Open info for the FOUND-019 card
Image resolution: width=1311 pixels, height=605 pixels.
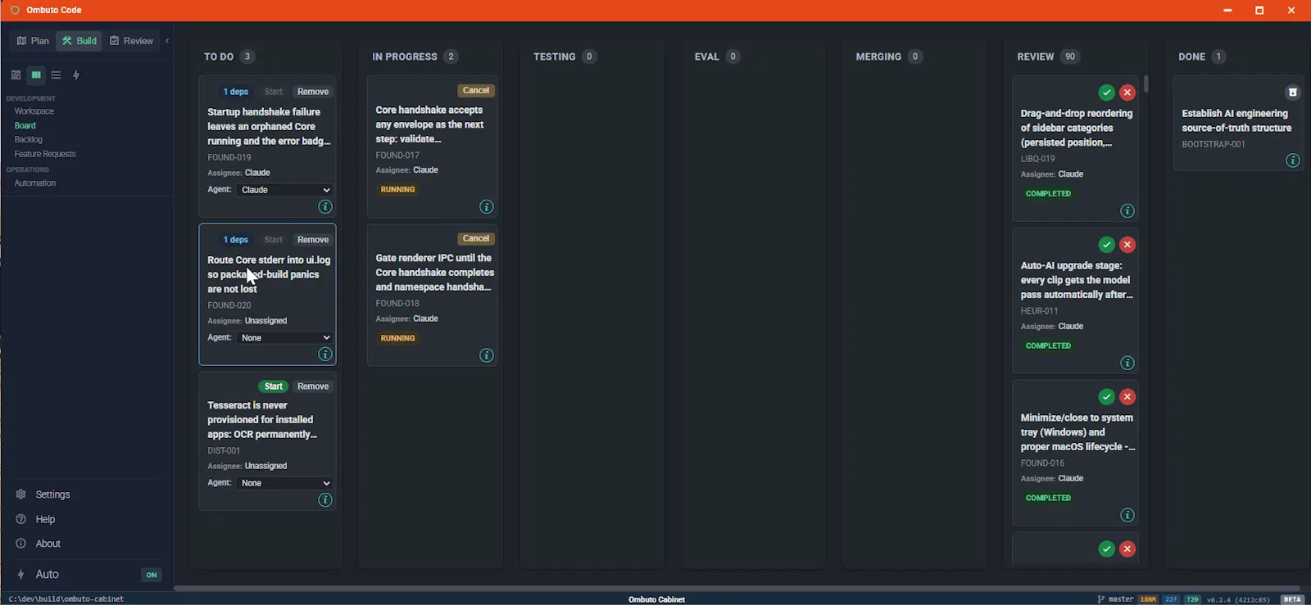pos(325,207)
